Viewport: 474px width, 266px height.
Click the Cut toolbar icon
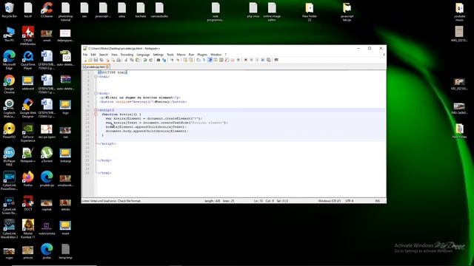click(125, 60)
